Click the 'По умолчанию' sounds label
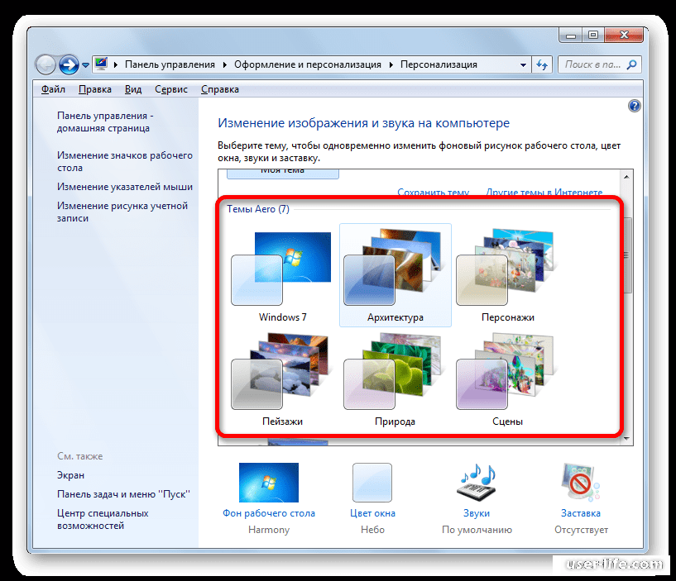The width and height of the screenshot is (676, 581). coord(477,529)
